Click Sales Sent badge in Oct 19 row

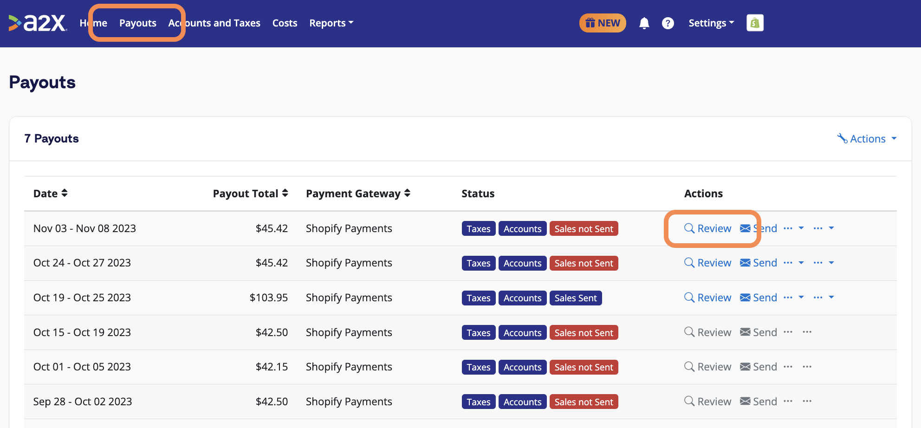[x=576, y=298]
